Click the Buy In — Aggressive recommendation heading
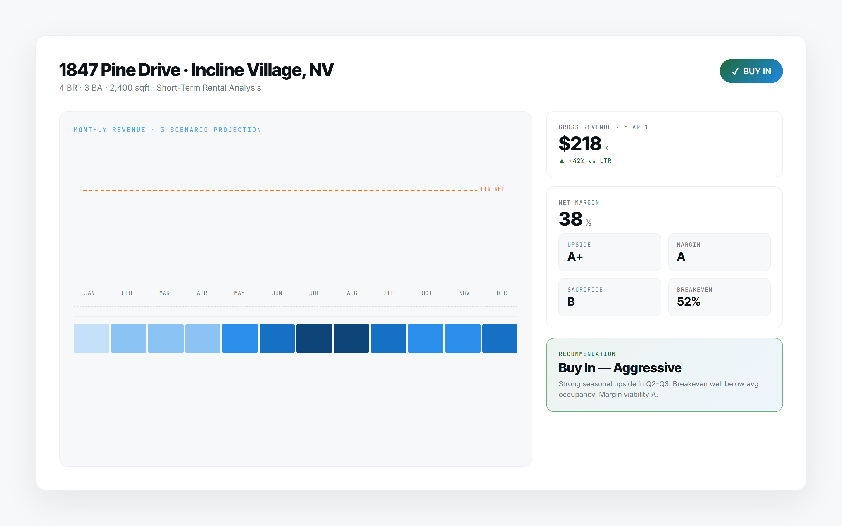 (x=620, y=367)
